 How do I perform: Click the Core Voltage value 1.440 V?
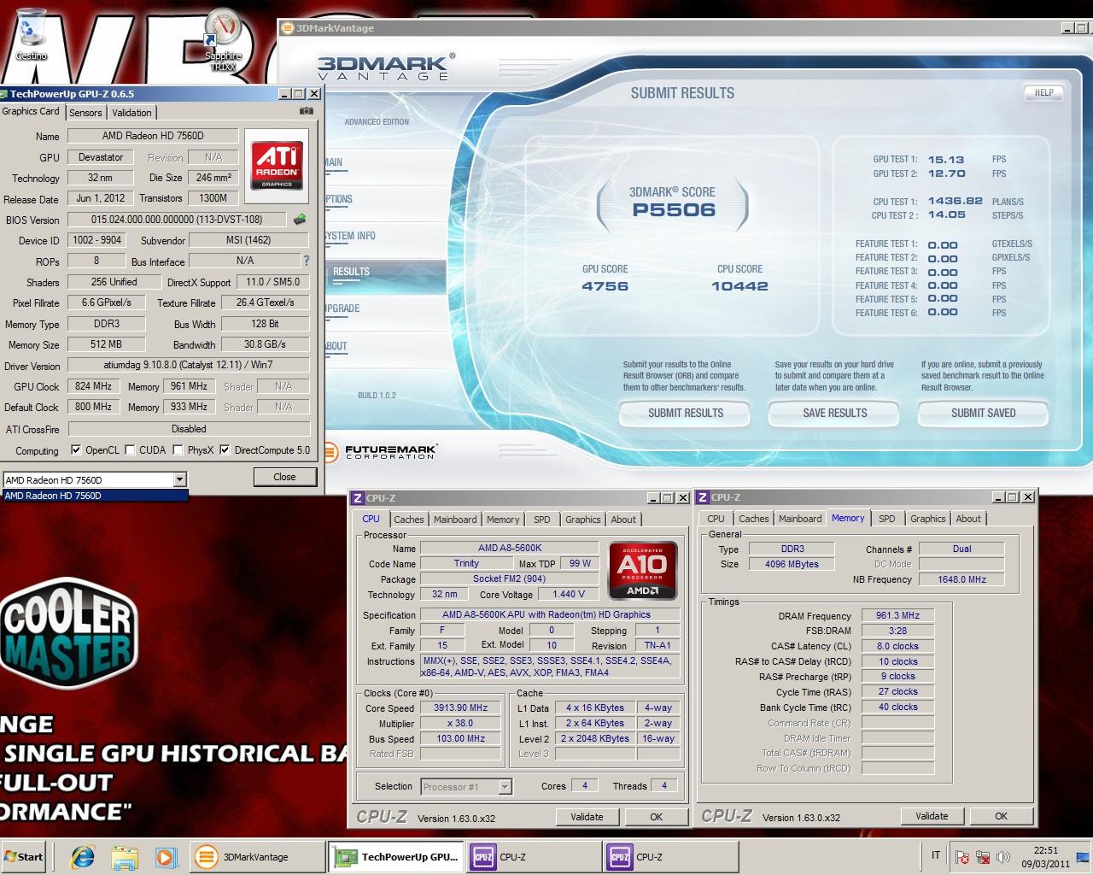coord(569,594)
